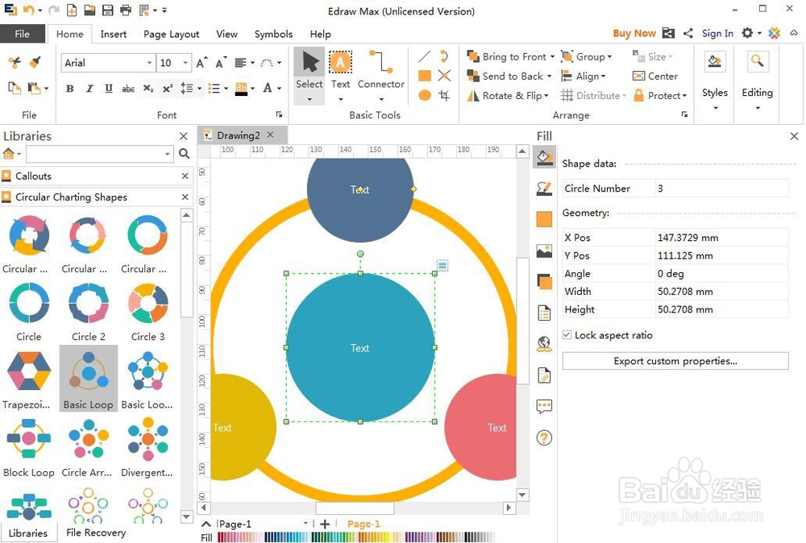806x543 pixels.
Task: Switch to the Page Layout tab
Action: (x=171, y=34)
